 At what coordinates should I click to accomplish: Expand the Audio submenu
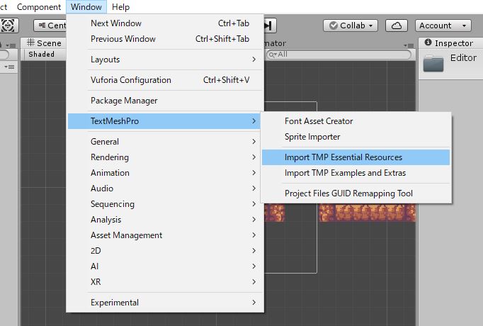(166, 189)
